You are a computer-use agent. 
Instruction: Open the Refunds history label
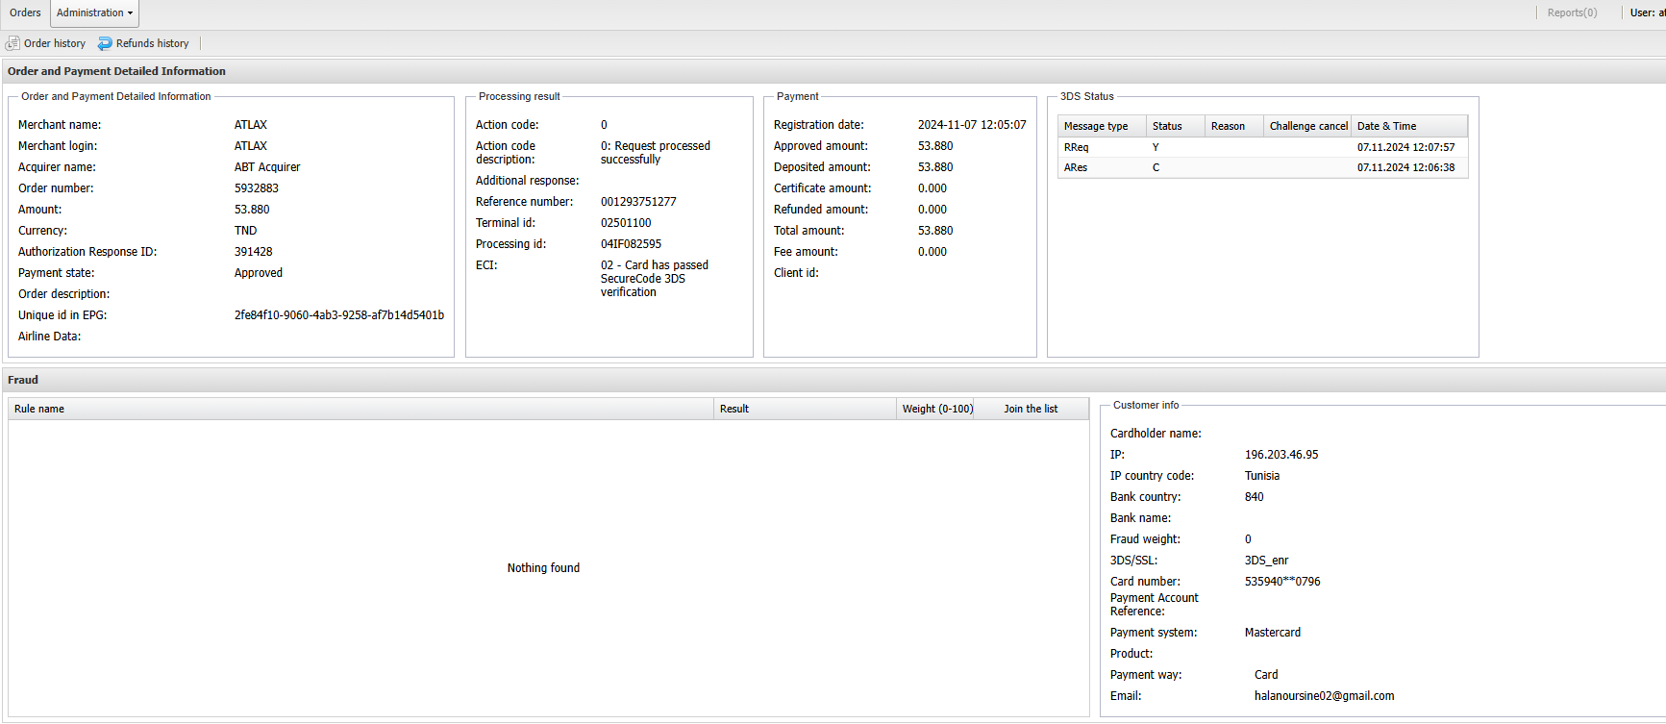tap(152, 43)
